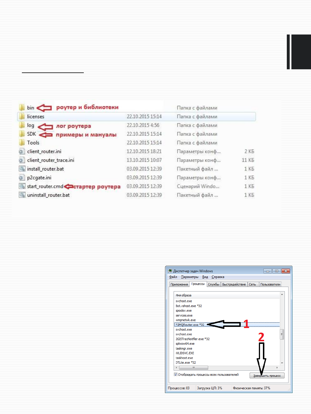Click the install_router.bat file icon
Screen dimensions: 311x414
click(22, 169)
